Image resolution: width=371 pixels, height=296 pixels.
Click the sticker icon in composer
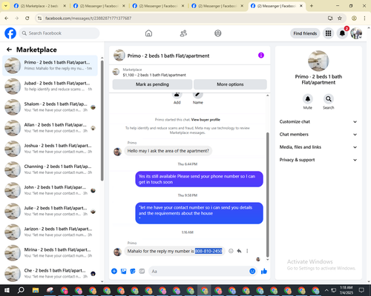coord(133,272)
